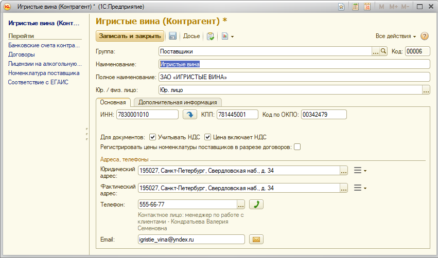Open the reports chart icon dropdown

tap(227, 36)
